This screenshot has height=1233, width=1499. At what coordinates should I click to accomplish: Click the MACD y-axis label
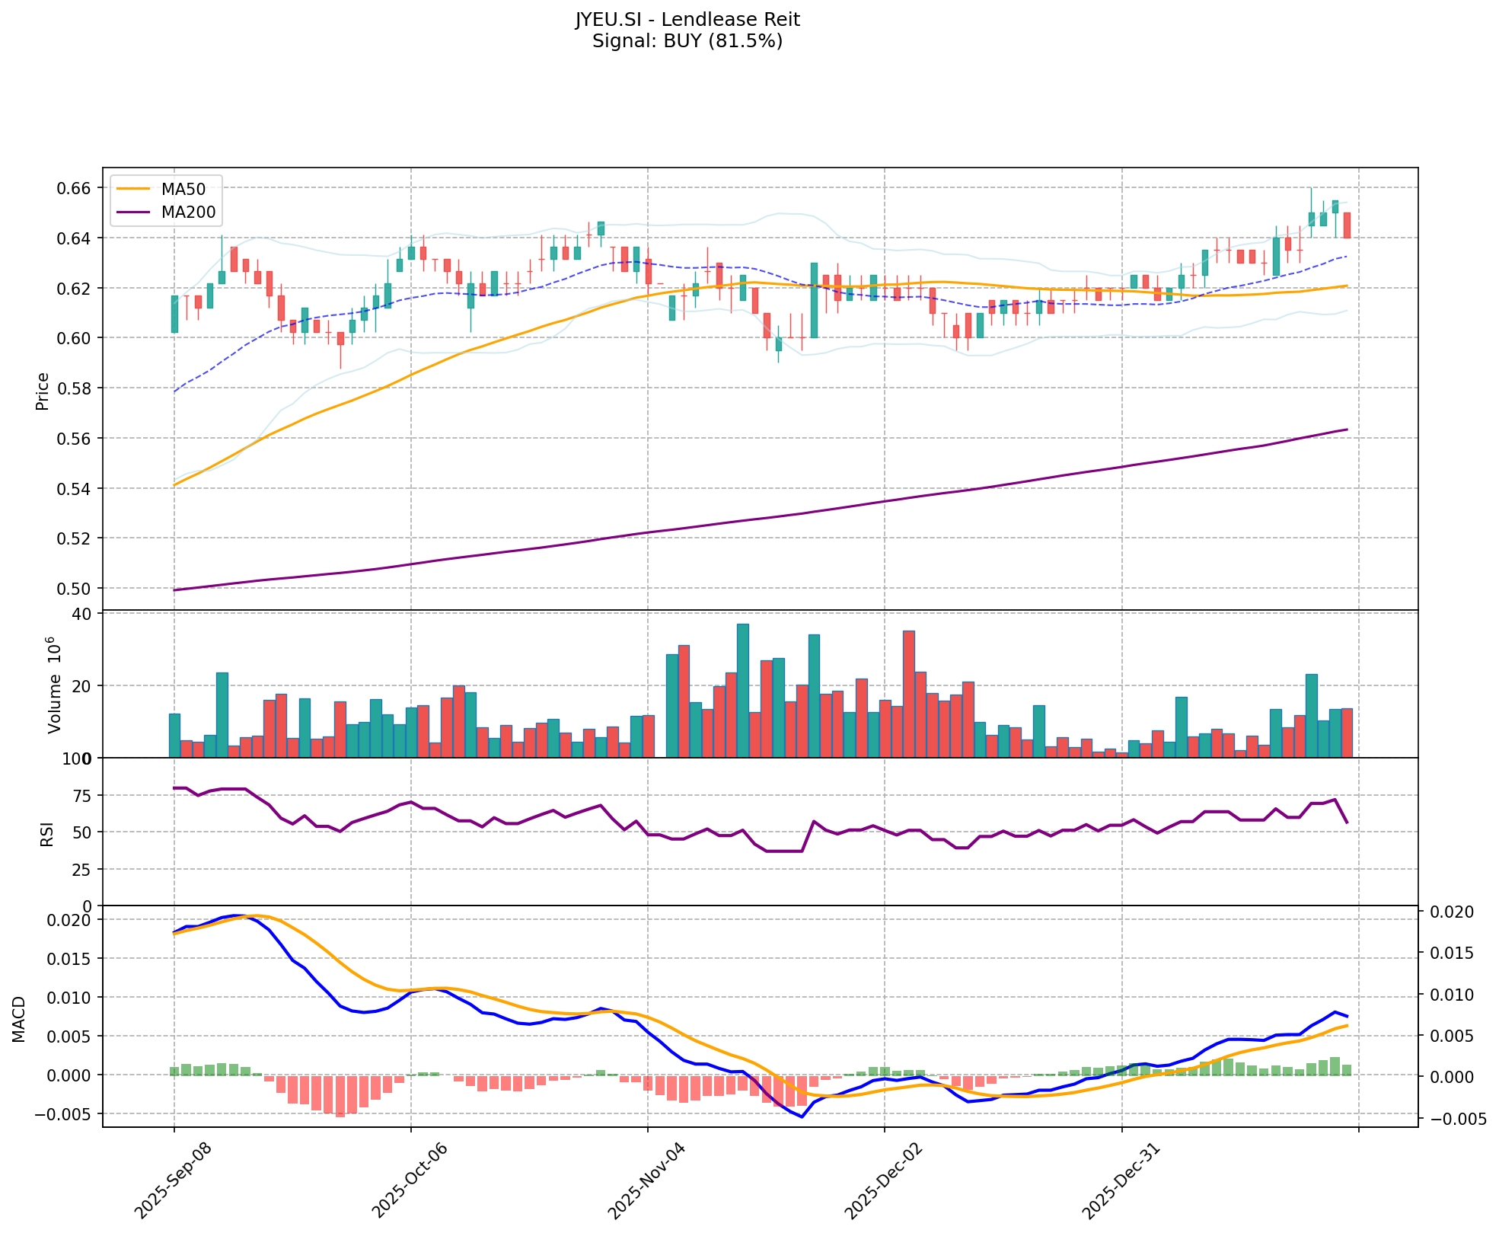point(19,1018)
